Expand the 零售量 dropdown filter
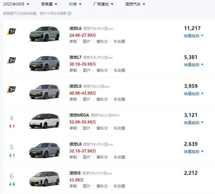215x194 pixels. (x=49, y=4)
